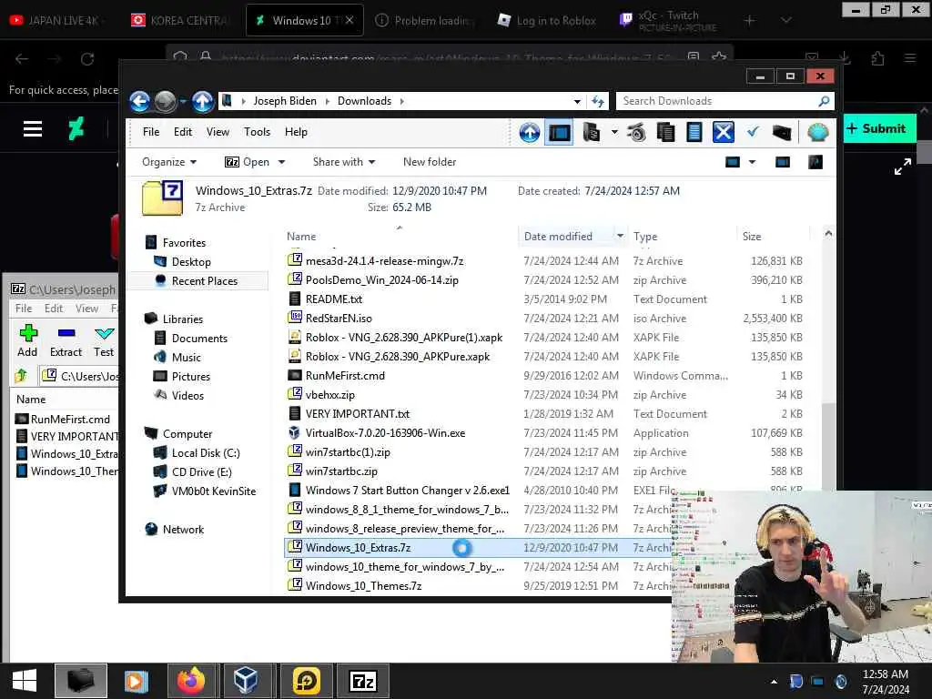932x699 pixels.
Task: Click the search magnifier in Search Downloads
Action: pyautogui.click(x=824, y=101)
